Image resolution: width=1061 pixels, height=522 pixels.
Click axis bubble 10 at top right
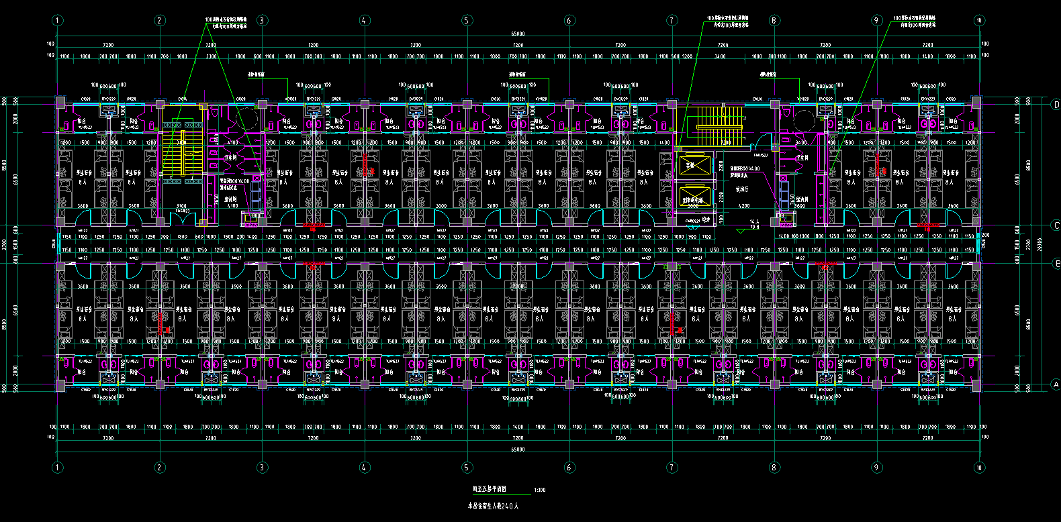(x=979, y=20)
